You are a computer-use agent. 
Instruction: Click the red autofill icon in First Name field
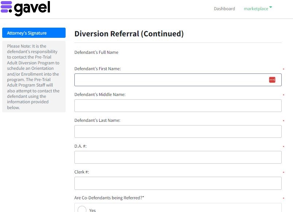pos(272,79)
